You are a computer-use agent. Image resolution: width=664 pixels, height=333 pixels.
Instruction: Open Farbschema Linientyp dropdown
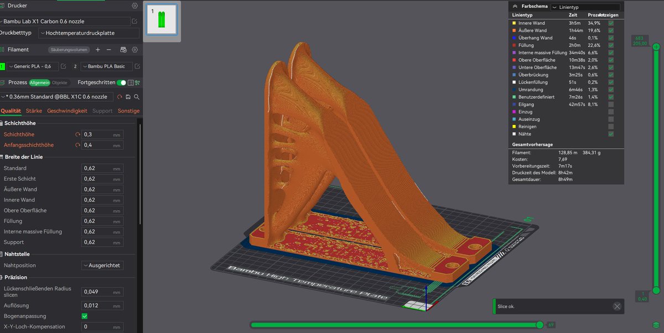pos(585,7)
